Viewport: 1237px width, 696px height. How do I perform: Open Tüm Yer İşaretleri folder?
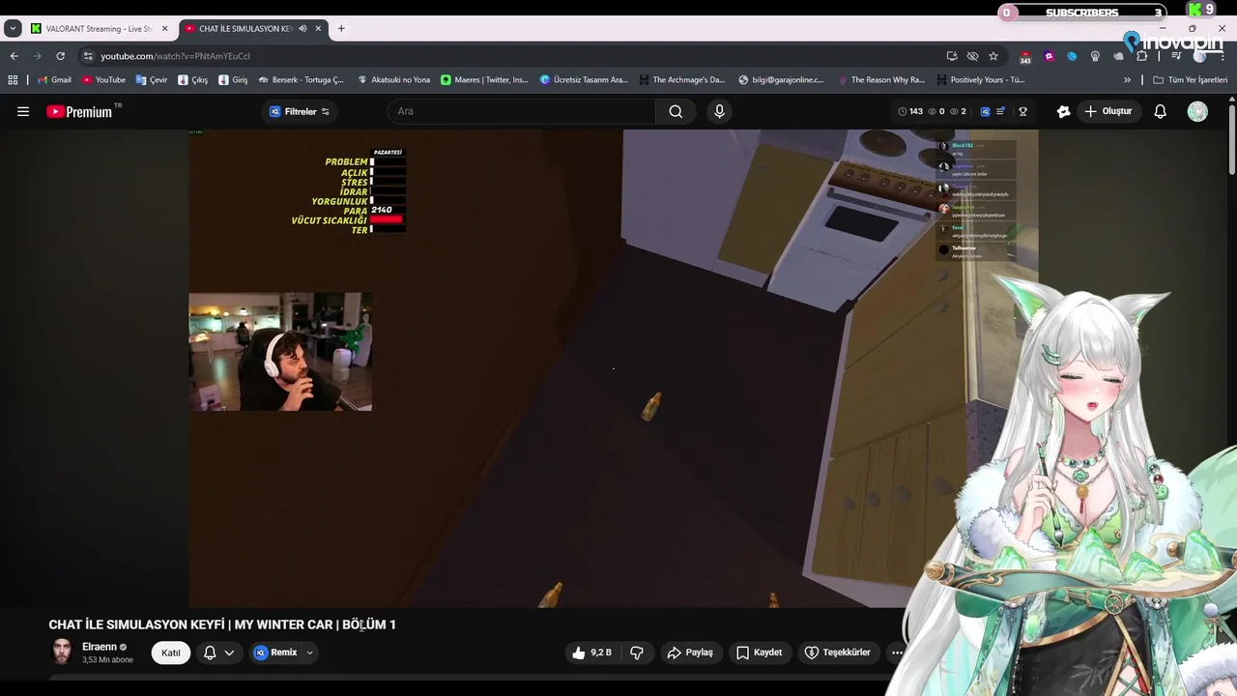(1190, 80)
